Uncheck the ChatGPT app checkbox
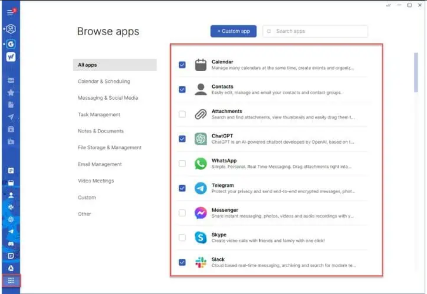The image size is (427, 294). coord(182,139)
